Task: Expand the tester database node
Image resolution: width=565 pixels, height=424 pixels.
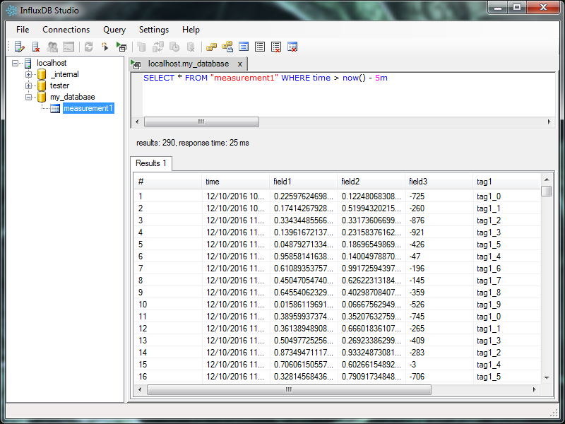Action: click(29, 86)
